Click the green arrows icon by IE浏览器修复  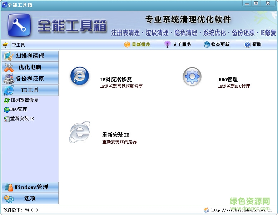point(7,100)
